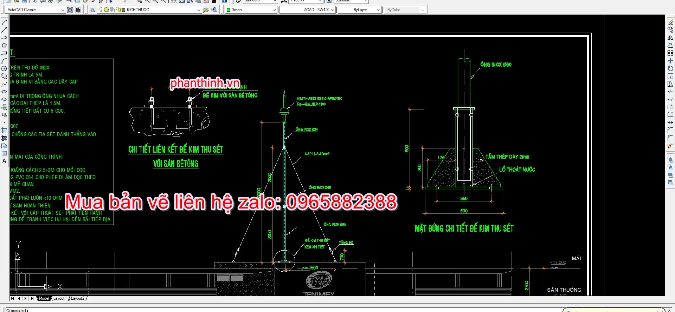The width and height of the screenshot is (675, 312).
Task: Select the Offset tool
Action: 670,45
